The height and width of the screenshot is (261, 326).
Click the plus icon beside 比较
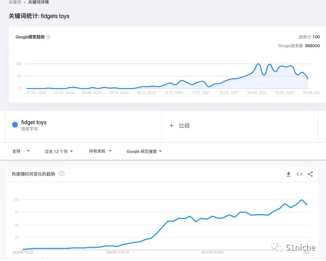click(x=172, y=126)
